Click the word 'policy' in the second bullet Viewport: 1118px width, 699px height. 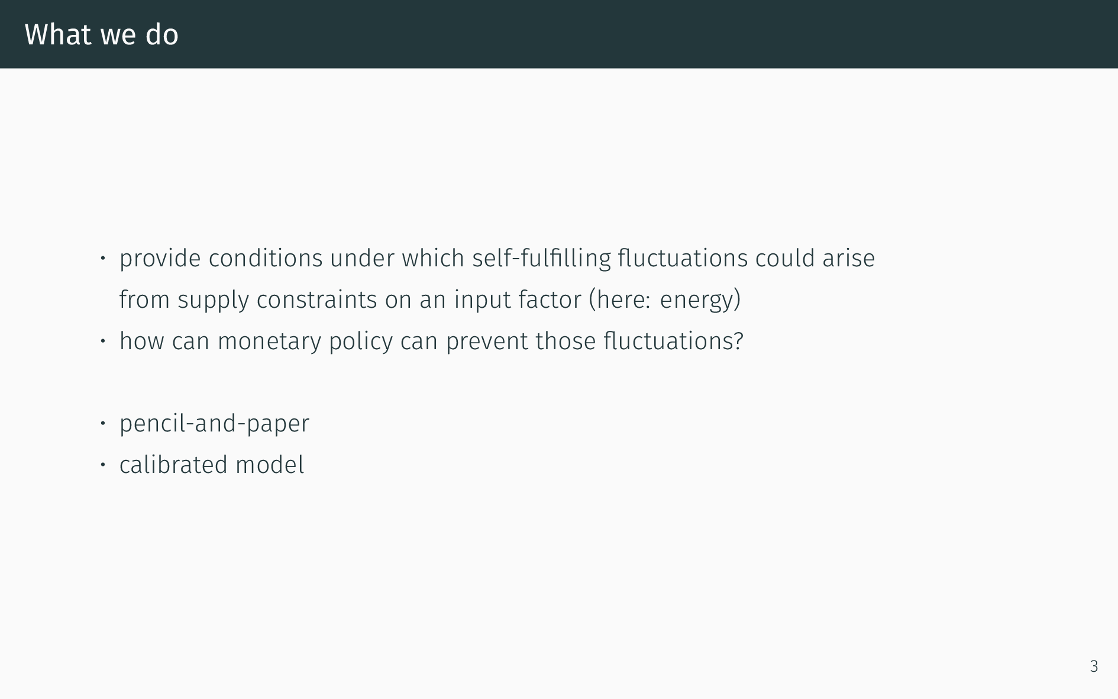[361, 342]
